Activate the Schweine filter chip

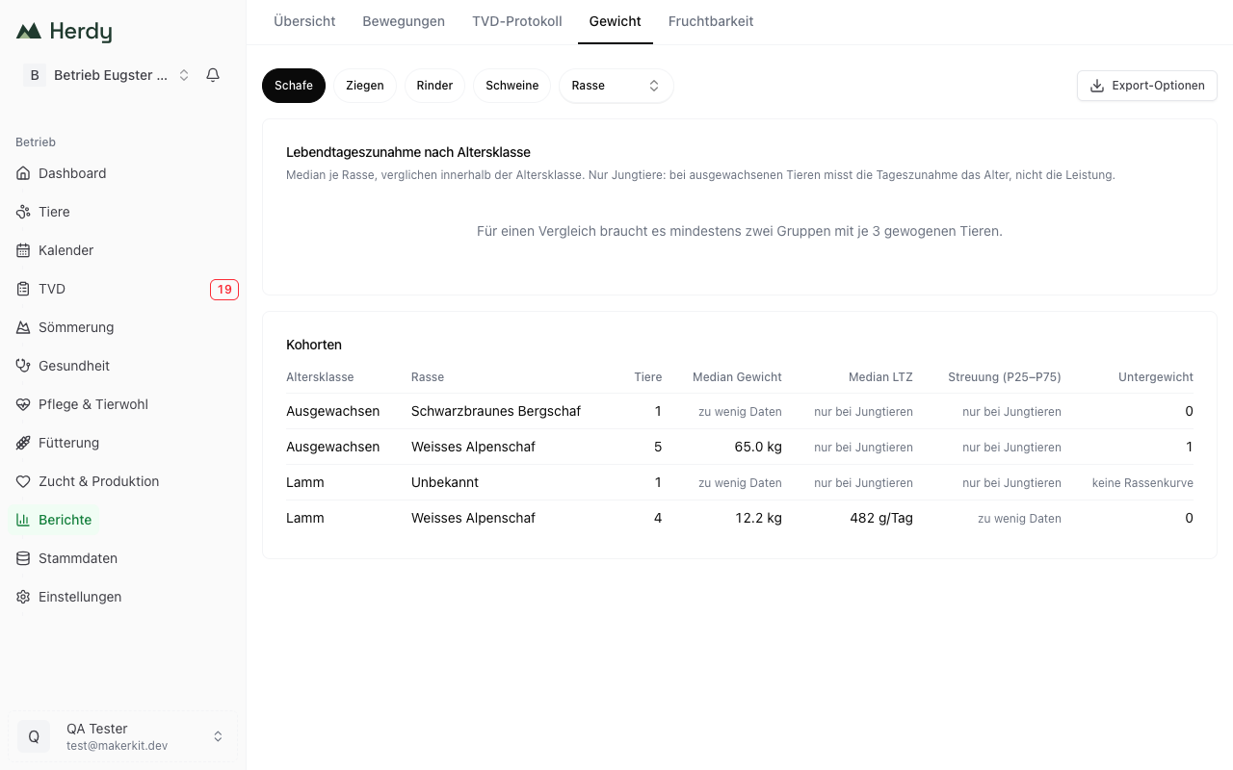[512, 86]
